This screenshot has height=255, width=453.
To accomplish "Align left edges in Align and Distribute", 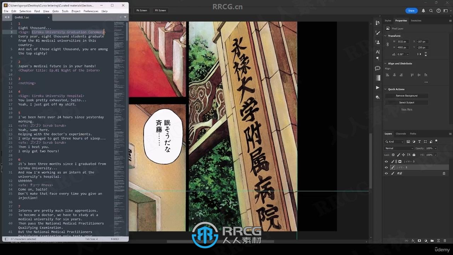I will pos(388,75).
